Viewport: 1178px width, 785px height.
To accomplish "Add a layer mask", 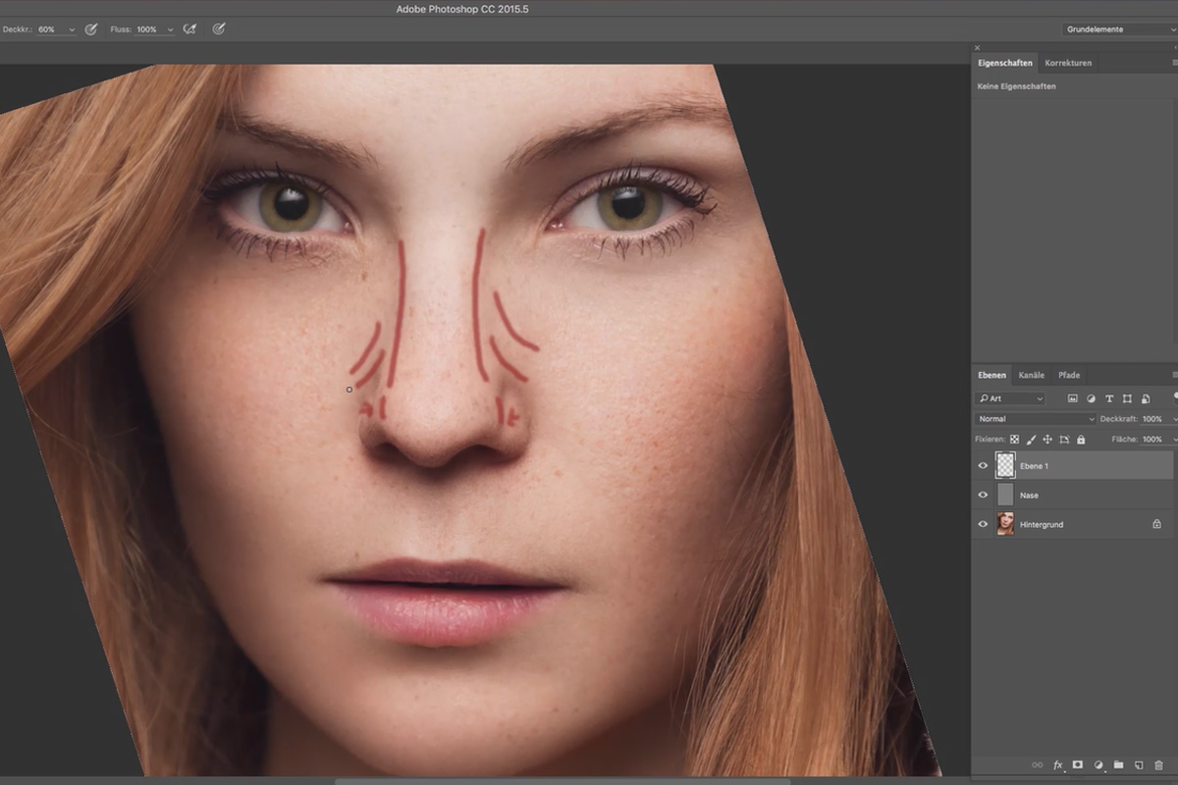I will [x=1077, y=764].
